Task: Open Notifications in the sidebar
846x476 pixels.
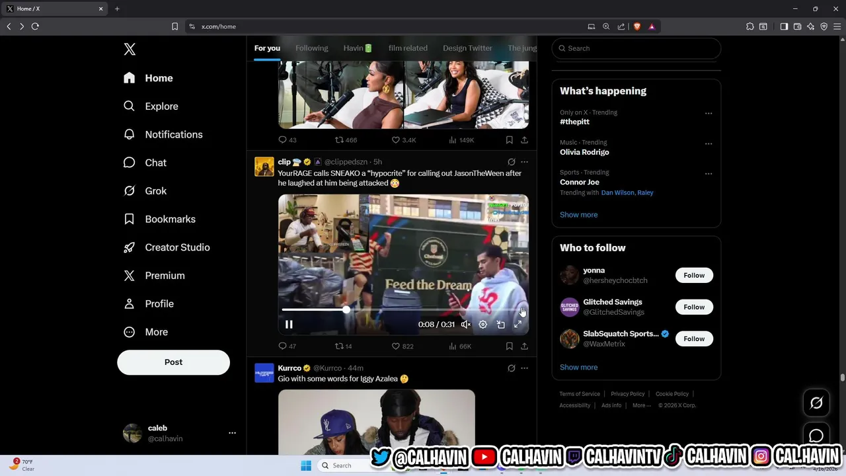Action: coord(163,134)
